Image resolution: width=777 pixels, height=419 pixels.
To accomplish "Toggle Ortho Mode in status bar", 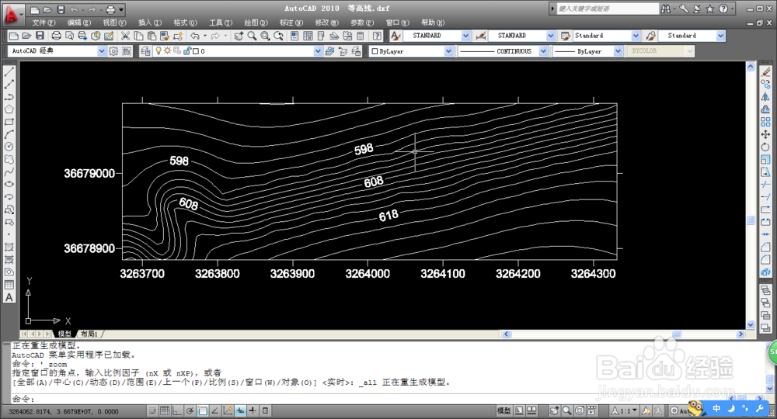I will coord(177,410).
